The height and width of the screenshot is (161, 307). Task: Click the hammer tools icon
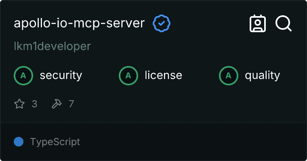pos(57,103)
